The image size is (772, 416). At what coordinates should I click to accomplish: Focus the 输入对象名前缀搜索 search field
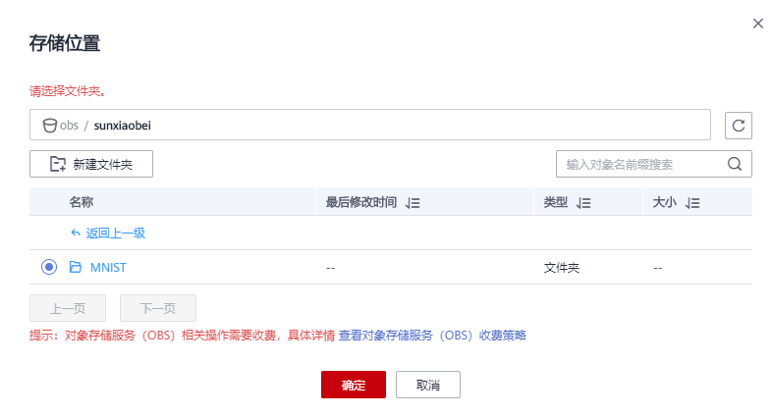click(638, 164)
